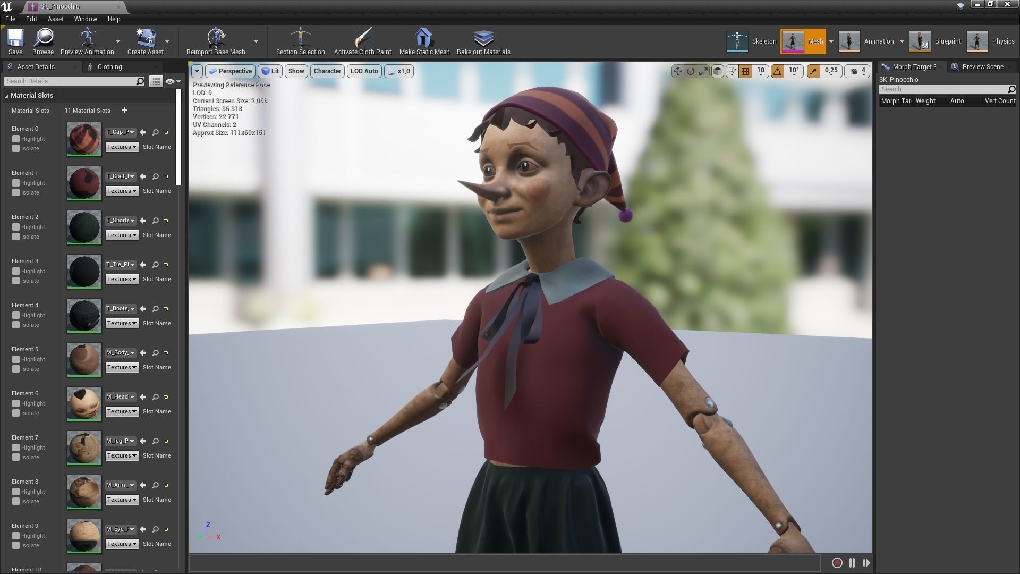Enable Isolate for Element 2

click(16, 237)
